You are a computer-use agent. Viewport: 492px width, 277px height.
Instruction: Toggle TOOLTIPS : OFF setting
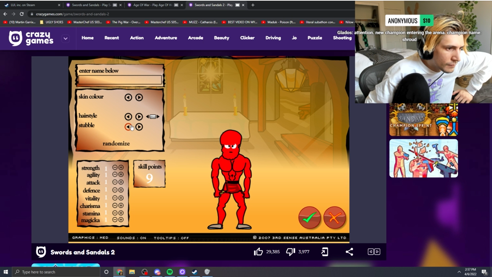click(x=171, y=238)
